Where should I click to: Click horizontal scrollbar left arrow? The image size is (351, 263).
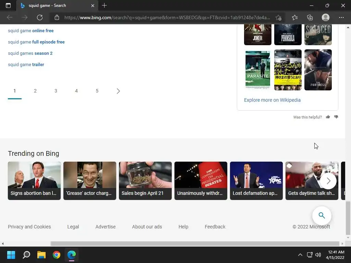(x=2, y=243)
